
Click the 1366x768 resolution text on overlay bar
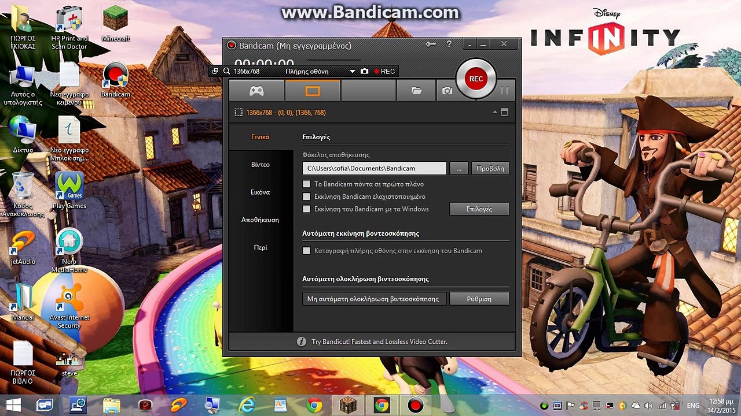[x=247, y=71]
